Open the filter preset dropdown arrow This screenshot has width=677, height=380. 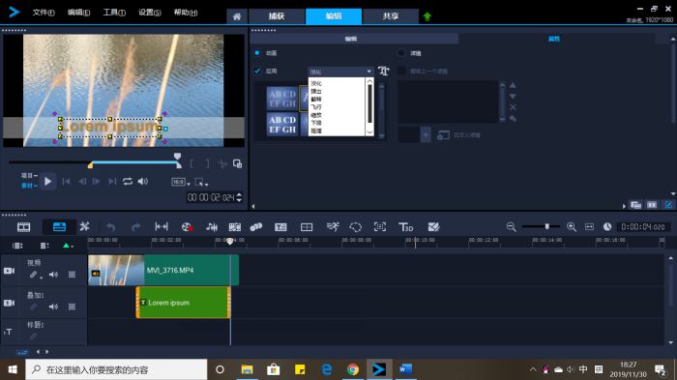click(x=426, y=134)
